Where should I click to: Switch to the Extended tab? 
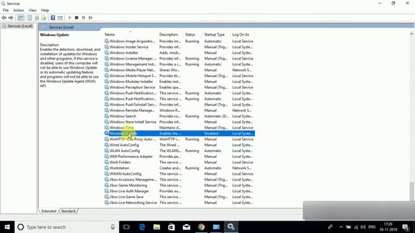pos(49,211)
